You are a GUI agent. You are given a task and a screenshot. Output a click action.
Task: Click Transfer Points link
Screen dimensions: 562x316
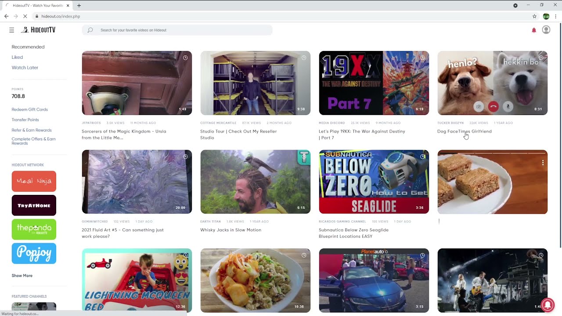(25, 120)
